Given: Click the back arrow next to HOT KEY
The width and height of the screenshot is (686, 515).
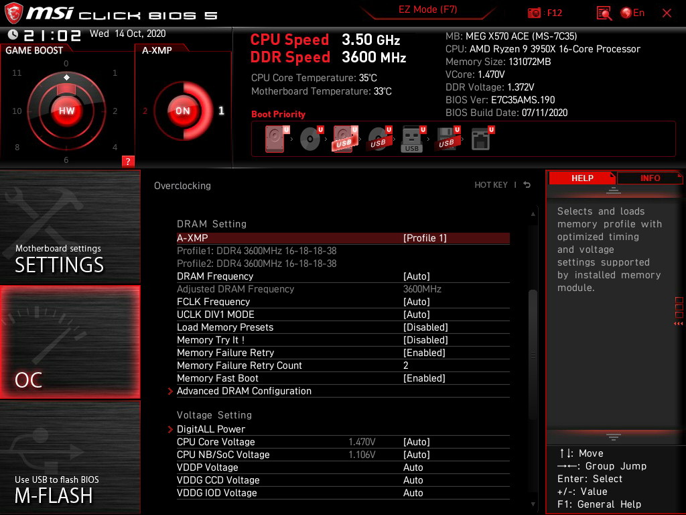Looking at the screenshot, I should coord(527,185).
